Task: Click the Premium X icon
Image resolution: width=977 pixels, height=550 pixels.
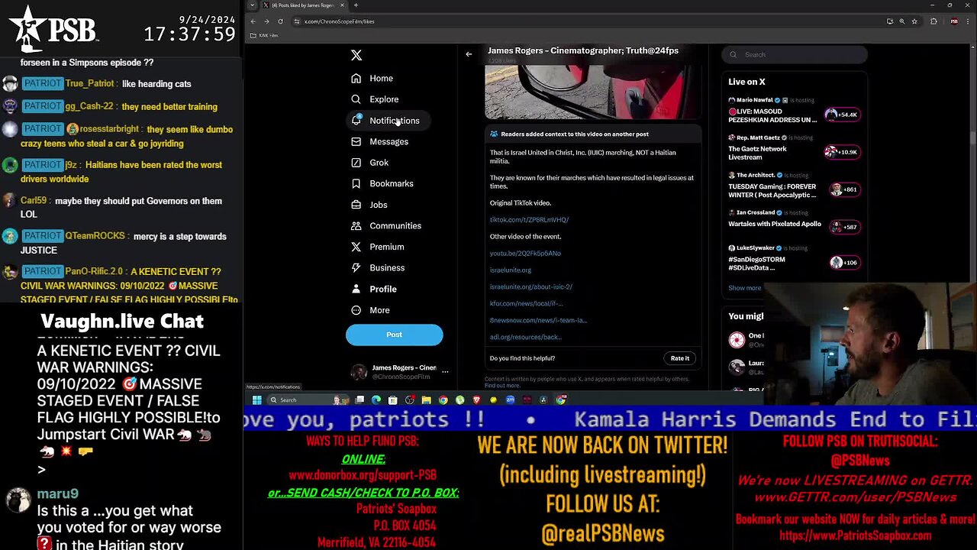Action: tap(356, 247)
